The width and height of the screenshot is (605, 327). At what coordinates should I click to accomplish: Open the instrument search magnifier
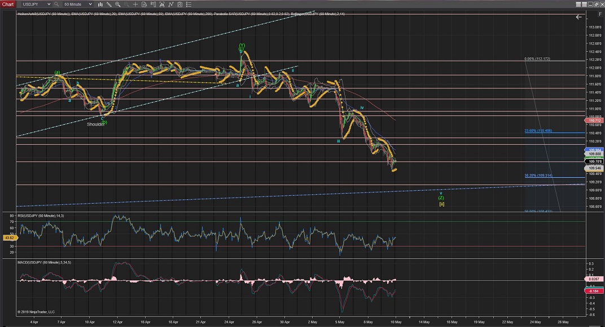56,4
